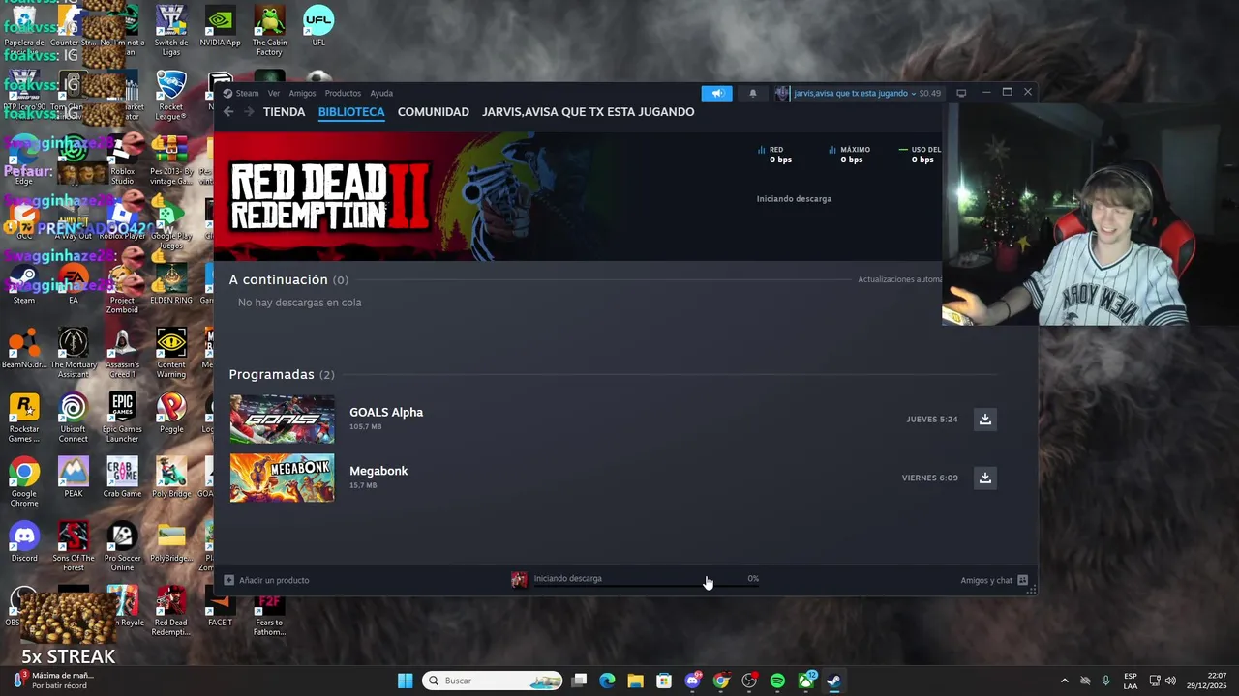Open Sons Of The Forest shortcut
Screen dimensions: 1239x696
(73, 546)
